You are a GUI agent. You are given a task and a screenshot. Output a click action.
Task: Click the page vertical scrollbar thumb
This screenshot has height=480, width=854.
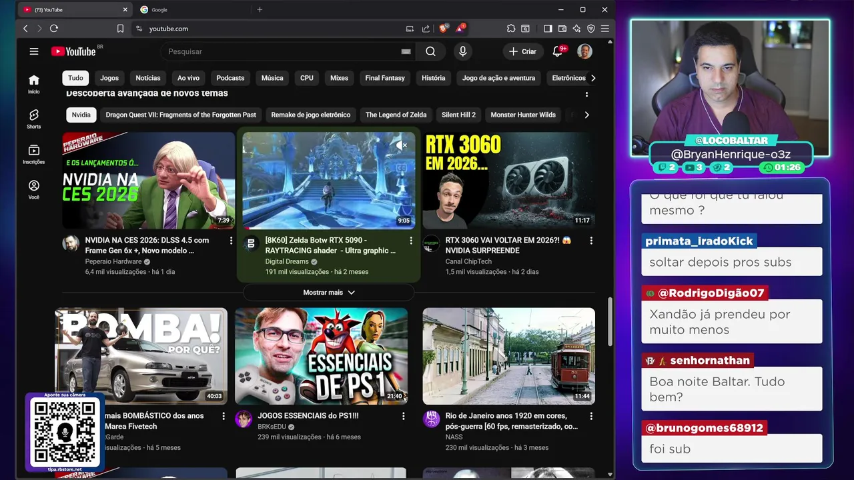tap(609, 322)
